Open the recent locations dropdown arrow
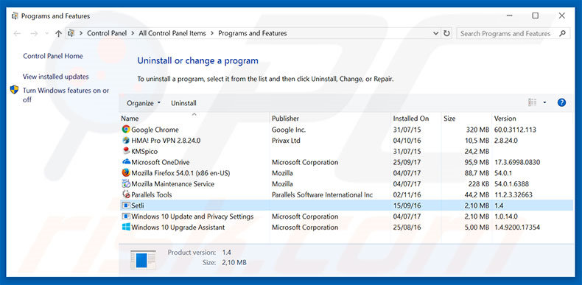Image resolution: width=582 pixels, height=285 pixels. [x=46, y=33]
